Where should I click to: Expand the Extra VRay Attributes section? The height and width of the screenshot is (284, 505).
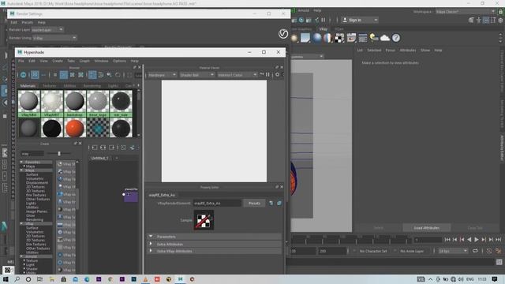(151, 251)
